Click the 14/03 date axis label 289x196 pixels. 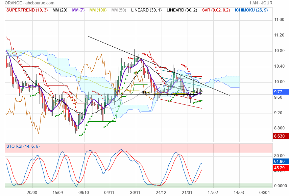pyautogui.click(x=239, y=193)
